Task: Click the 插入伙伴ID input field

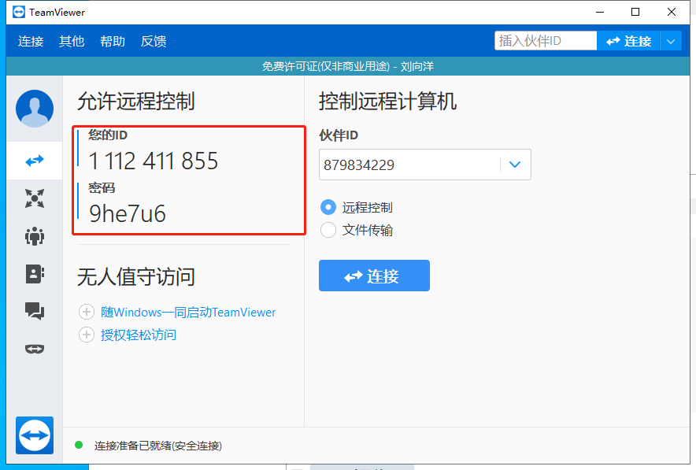Action: point(546,41)
